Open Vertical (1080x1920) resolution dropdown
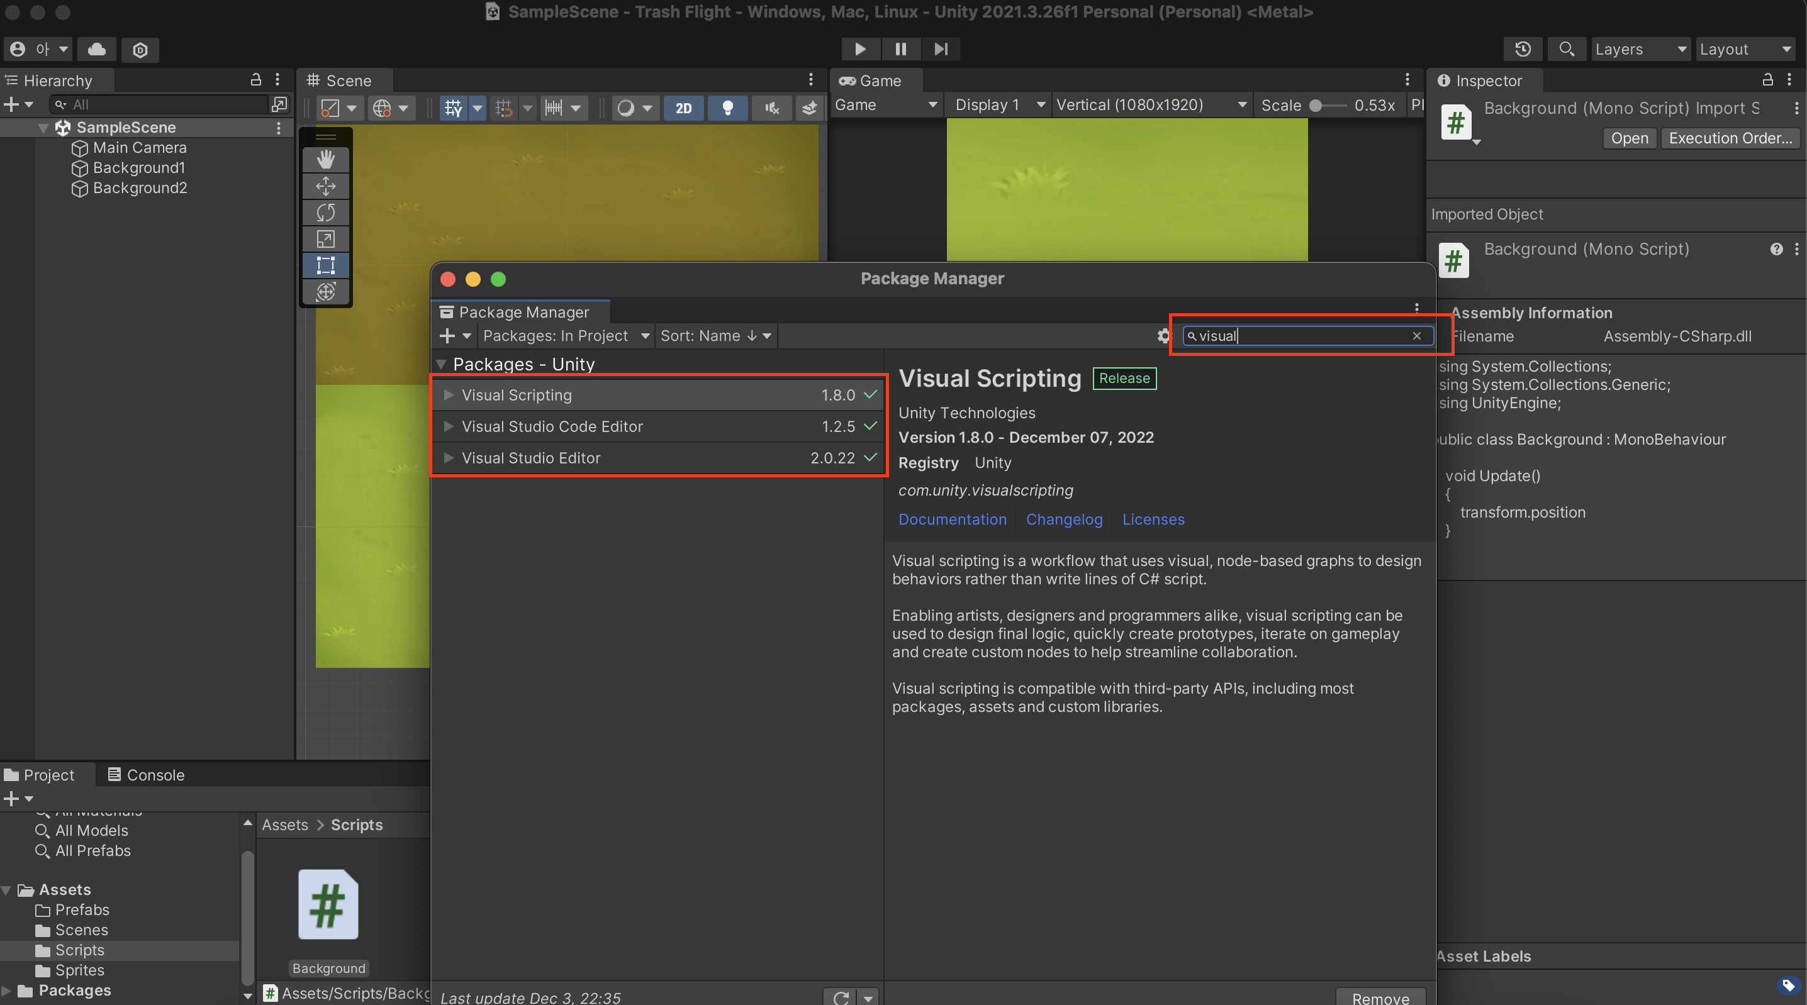Viewport: 1807px width, 1005px height. click(1151, 105)
